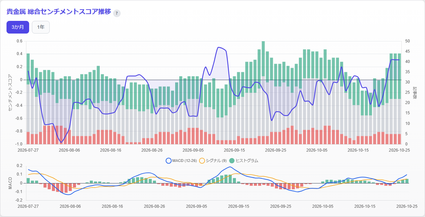425x217 pixels.
Task: Click the 2026-08-16 date on sentiment chart axis
Action: tap(111, 150)
